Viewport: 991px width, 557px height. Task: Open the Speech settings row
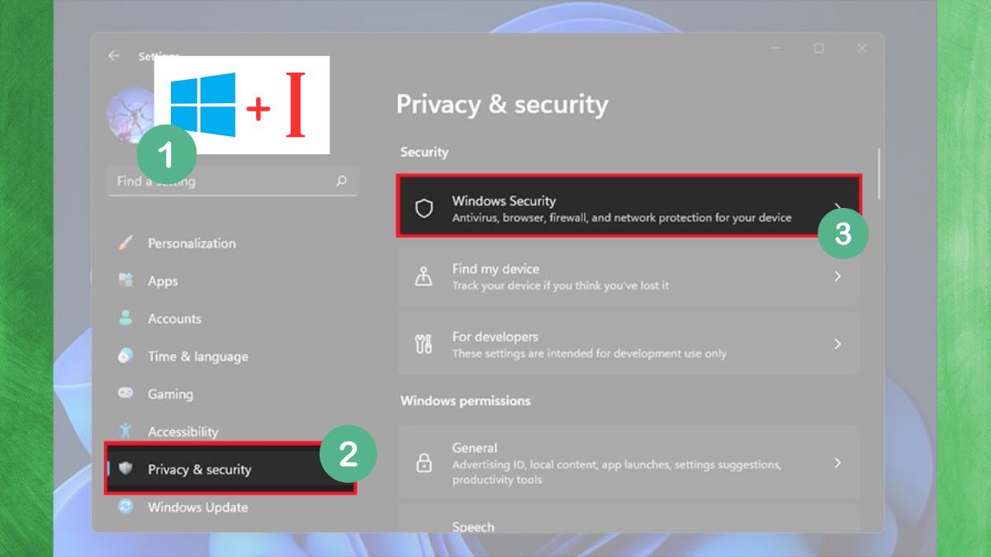coord(628,519)
